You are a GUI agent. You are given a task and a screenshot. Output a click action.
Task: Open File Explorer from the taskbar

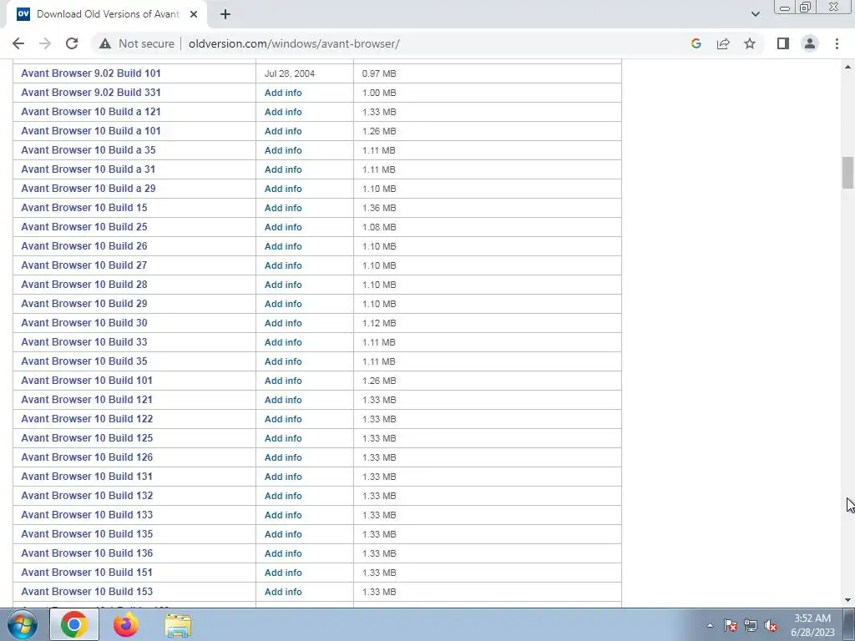click(178, 626)
